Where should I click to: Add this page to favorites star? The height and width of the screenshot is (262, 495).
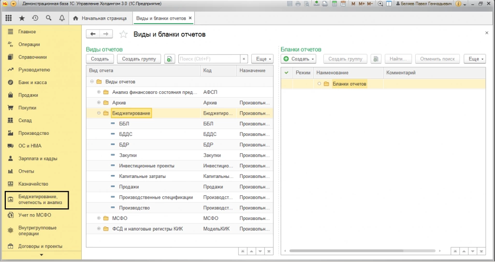point(124,34)
